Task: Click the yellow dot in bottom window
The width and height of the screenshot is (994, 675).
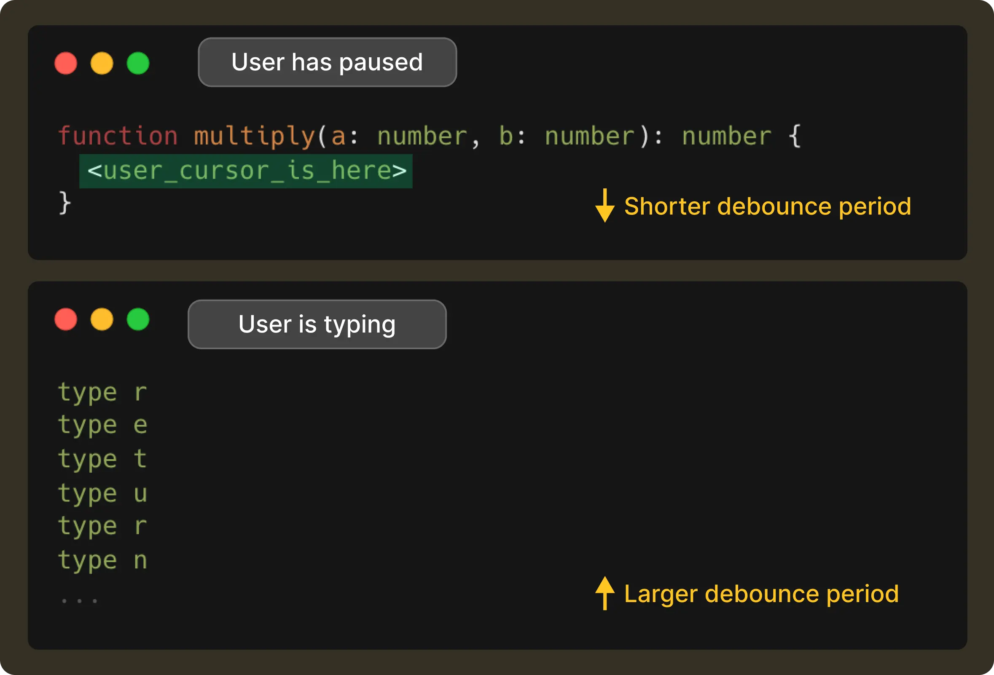Action: pyautogui.click(x=102, y=319)
